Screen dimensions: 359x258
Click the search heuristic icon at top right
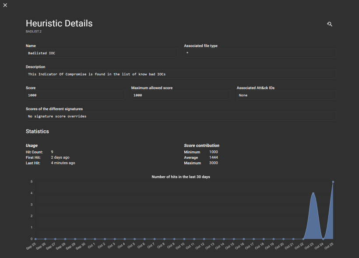point(330,24)
